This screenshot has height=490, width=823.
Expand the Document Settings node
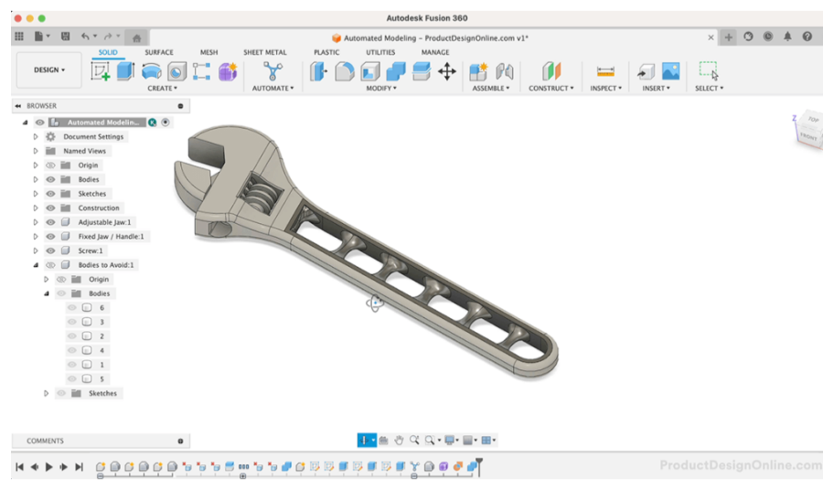coord(36,136)
